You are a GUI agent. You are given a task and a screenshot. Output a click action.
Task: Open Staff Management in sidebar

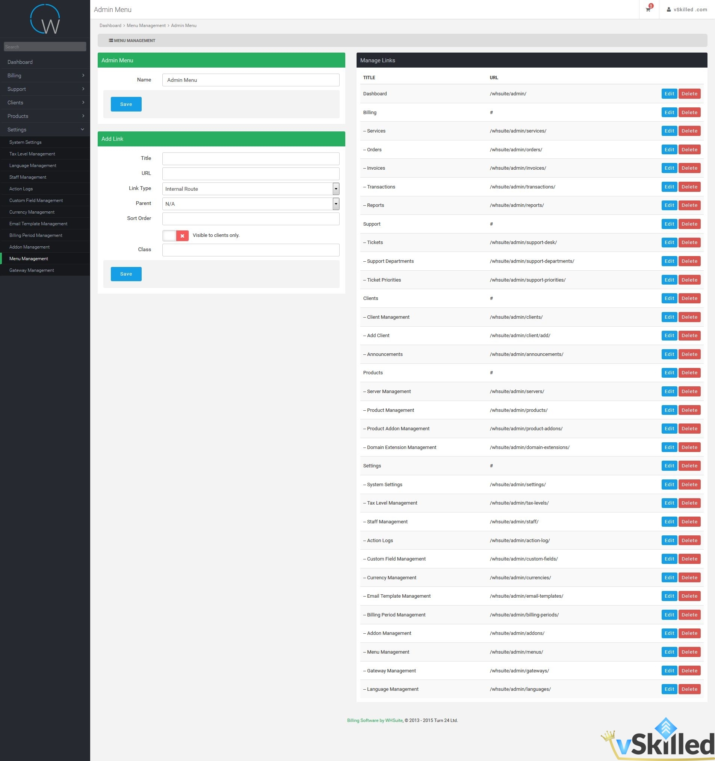[45, 177]
